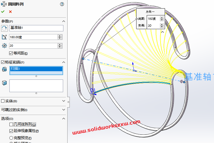Collapse the 选项 options section
The width and height of the screenshot is (214, 143).
[x=64, y=119]
